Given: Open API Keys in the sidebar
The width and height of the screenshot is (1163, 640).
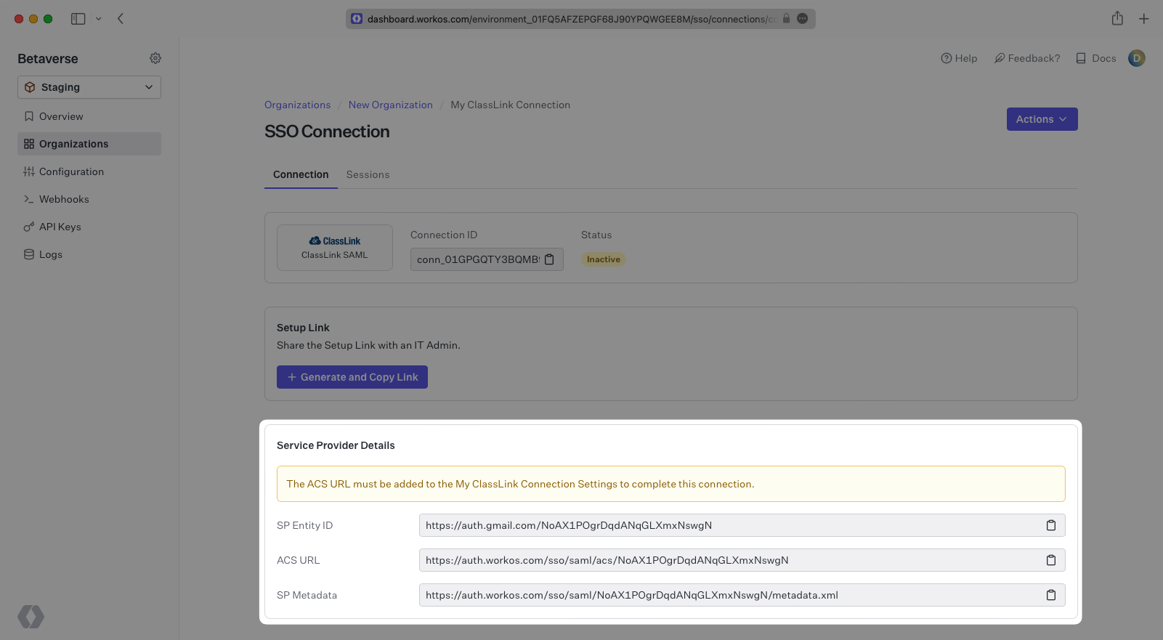Looking at the screenshot, I should tap(60, 227).
